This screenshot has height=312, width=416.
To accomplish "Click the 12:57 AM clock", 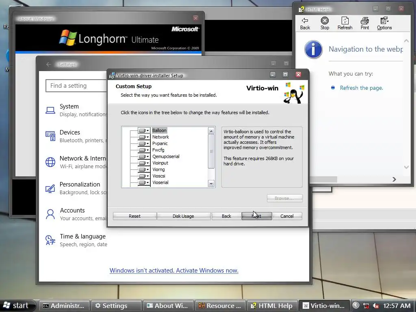I will click(x=397, y=305).
